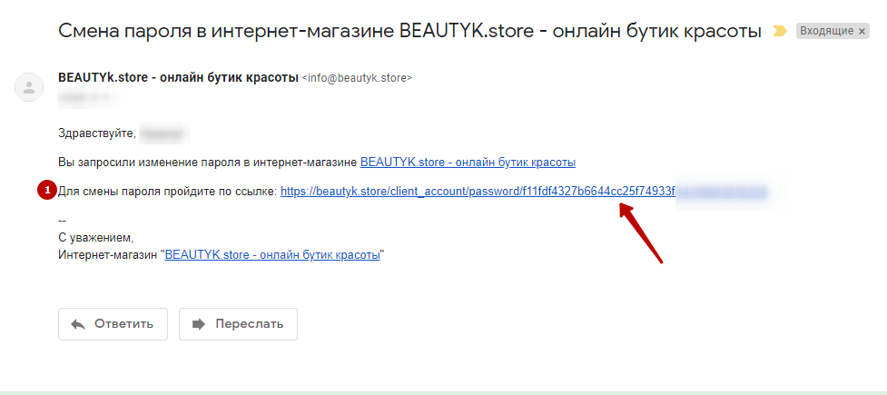Remove the Входящие label via its x

pos(862,31)
